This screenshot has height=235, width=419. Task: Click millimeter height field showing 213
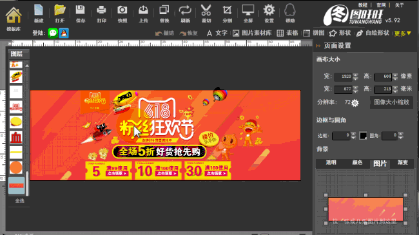pos(383,89)
